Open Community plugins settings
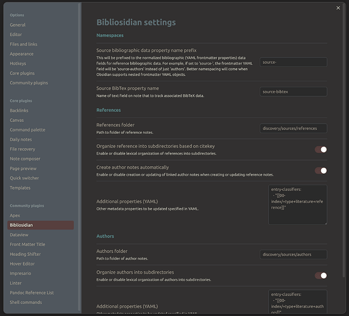 pyautogui.click(x=28, y=83)
